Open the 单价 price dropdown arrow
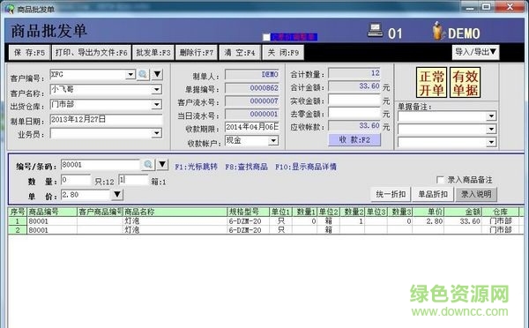Screen dimensions: 529x328 pos(117,194)
